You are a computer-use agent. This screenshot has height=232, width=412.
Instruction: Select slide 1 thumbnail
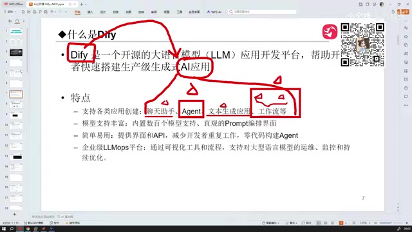pos(16,32)
